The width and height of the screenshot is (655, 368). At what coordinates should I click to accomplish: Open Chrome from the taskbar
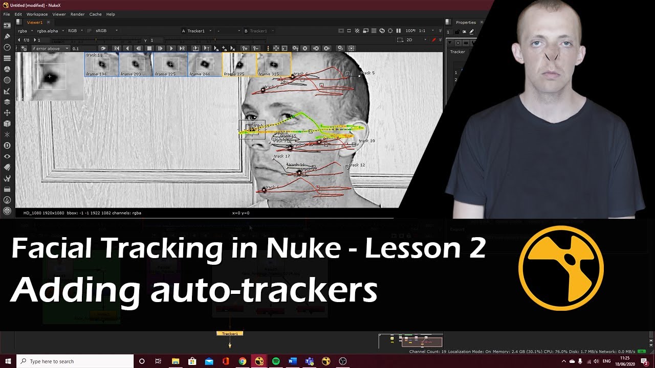click(x=242, y=361)
